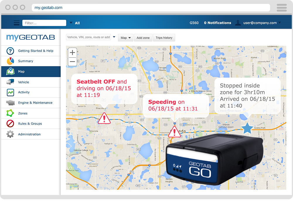
Task: Open the Summary menu item
Action: pos(31,61)
